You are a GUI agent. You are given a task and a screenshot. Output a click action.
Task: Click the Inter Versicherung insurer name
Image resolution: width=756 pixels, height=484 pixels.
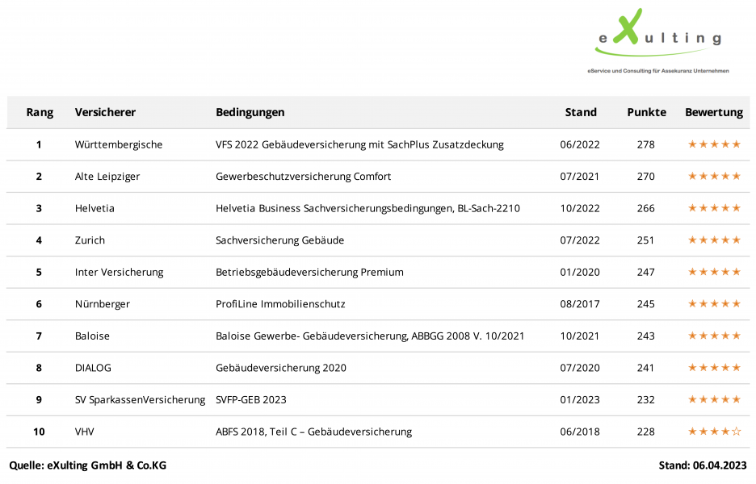[x=119, y=272]
